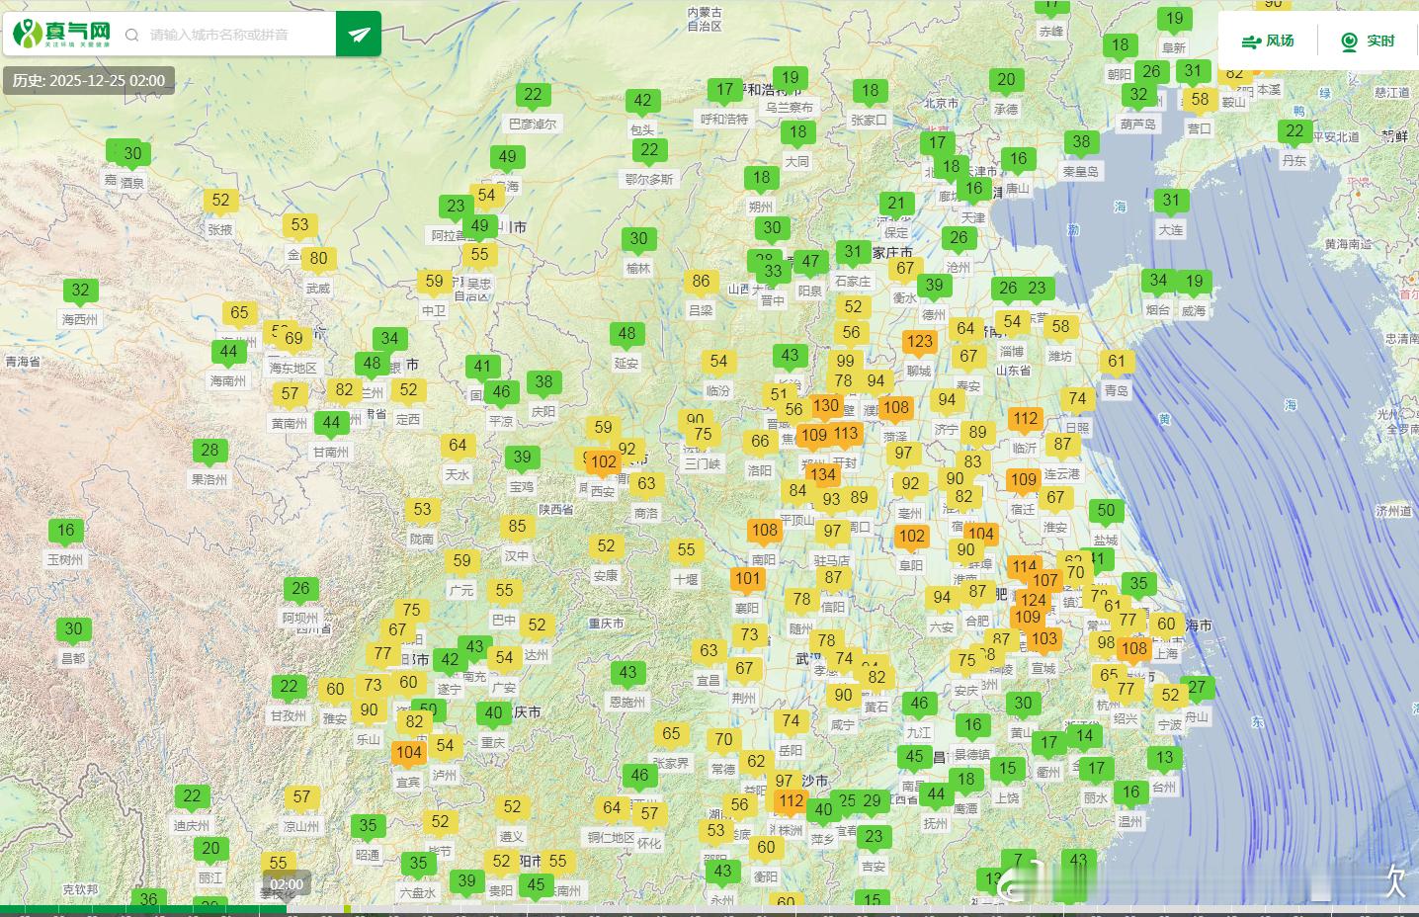Click the 凉山州 AQI 57 marker
Screen dimensions: 1419x917
[301, 798]
